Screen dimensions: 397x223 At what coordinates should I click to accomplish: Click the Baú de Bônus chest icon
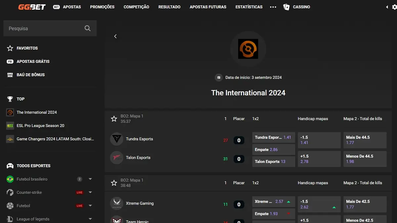[x=10, y=75]
